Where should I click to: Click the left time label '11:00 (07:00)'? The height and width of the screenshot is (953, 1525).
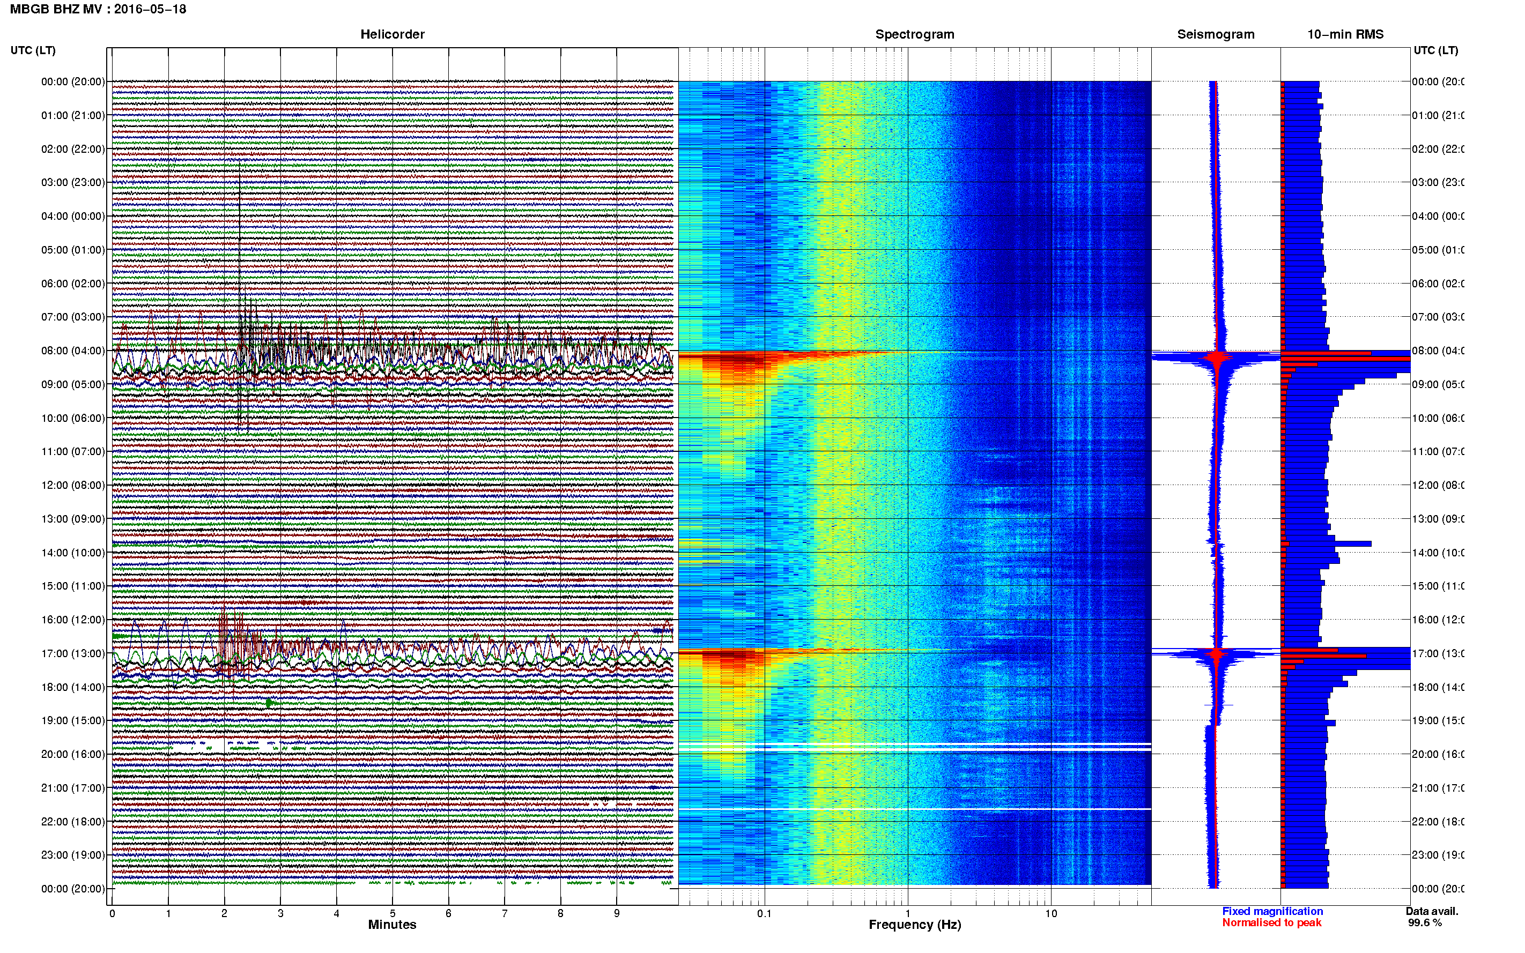point(73,451)
